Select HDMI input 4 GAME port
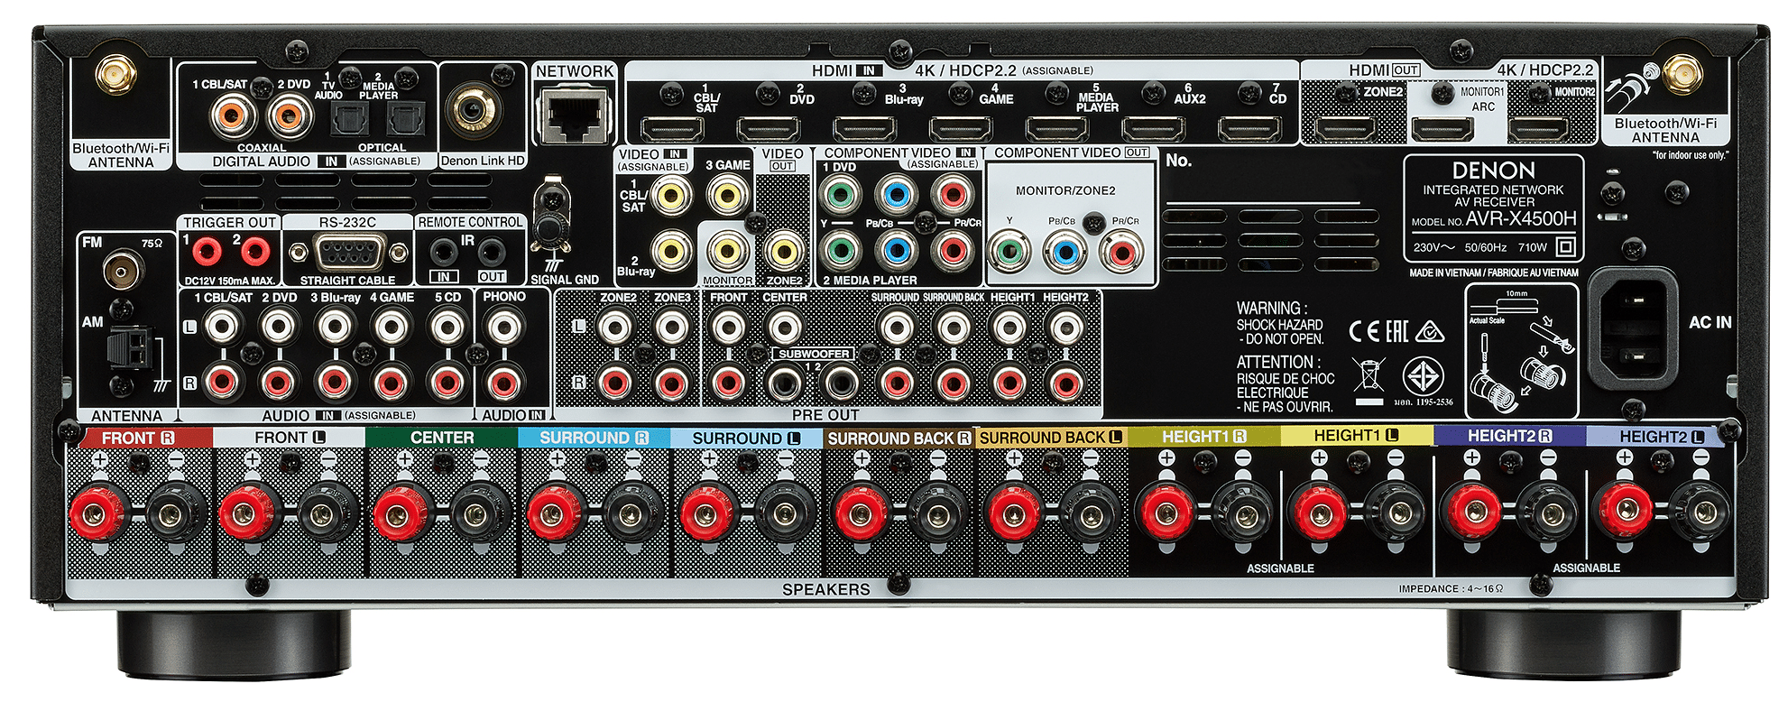Image resolution: width=1788 pixels, height=702 pixels. [x=961, y=130]
